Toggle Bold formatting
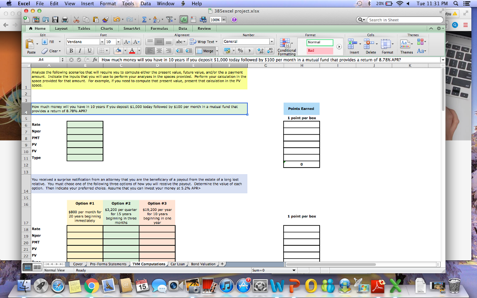The height and width of the screenshot is (298, 477). point(71,50)
